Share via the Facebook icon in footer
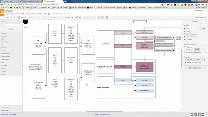This screenshot has width=208, height=117. tap(199, 114)
